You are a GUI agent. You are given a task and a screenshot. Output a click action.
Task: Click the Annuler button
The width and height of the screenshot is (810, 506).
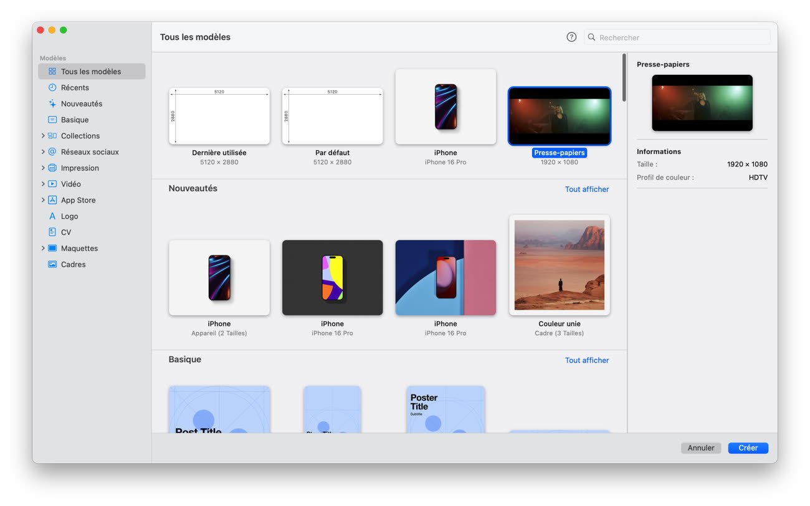click(701, 448)
